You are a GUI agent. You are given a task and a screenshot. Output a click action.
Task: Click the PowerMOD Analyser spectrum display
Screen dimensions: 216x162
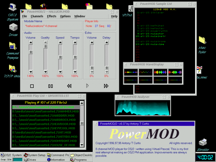pos(143,108)
